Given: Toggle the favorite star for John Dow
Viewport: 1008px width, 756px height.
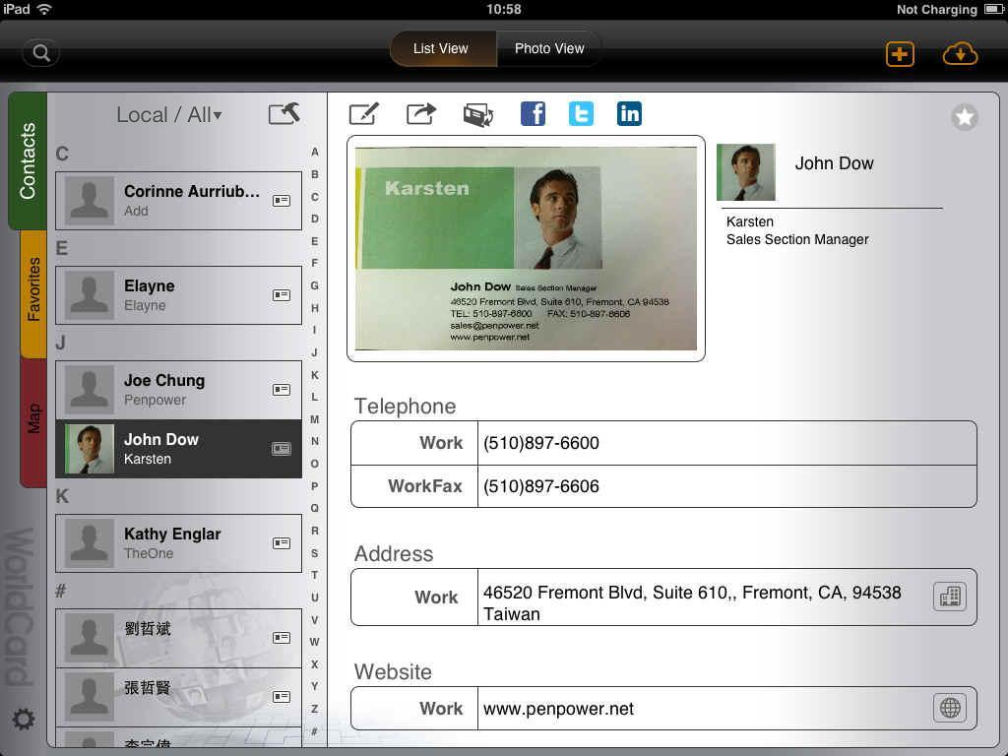Looking at the screenshot, I should [x=964, y=118].
